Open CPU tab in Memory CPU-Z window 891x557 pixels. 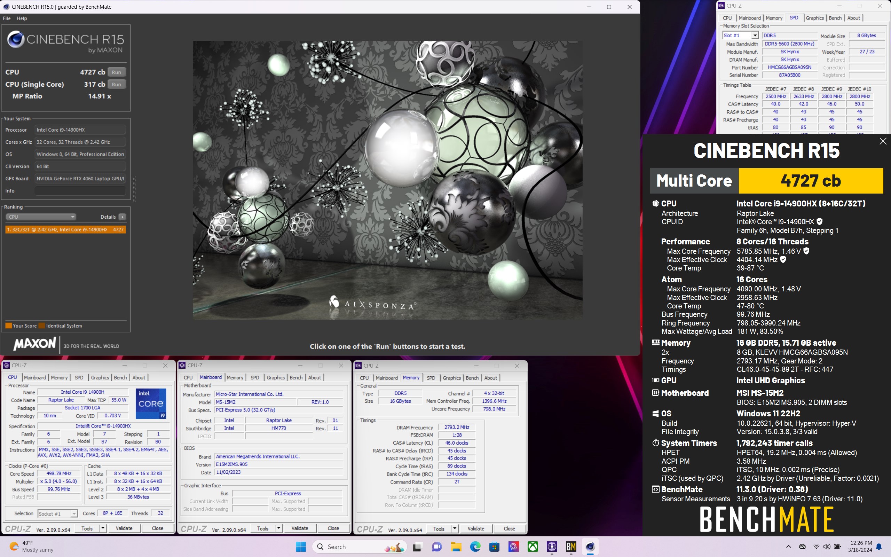point(364,378)
